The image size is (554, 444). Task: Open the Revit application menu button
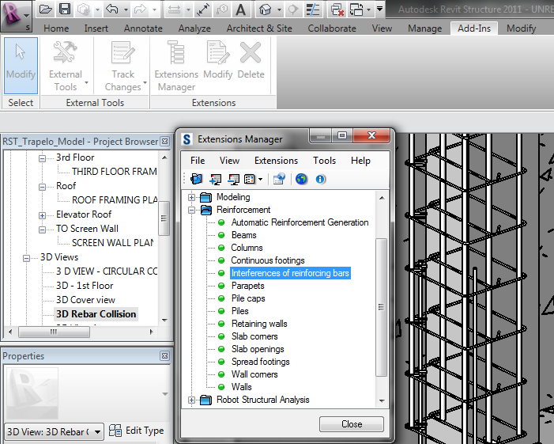point(15,16)
